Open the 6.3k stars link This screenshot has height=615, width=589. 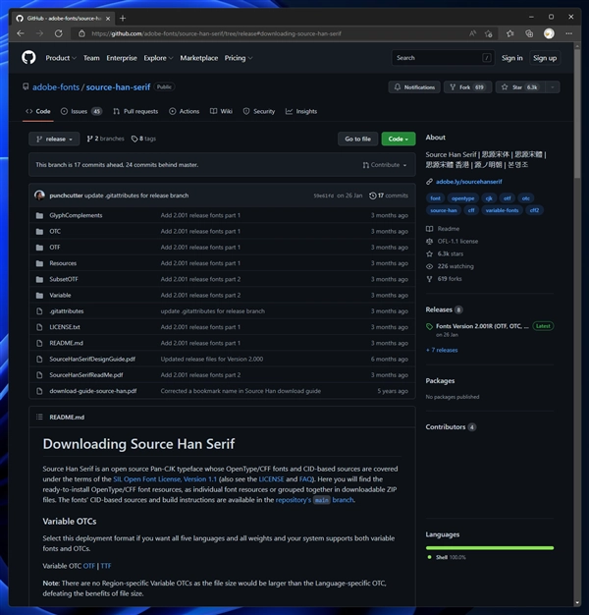pyautogui.click(x=450, y=253)
